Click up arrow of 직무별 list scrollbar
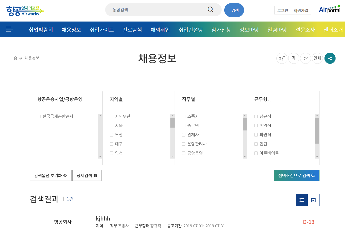Image resolution: width=345 pixels, height=231 pixels. coord(245,116)
